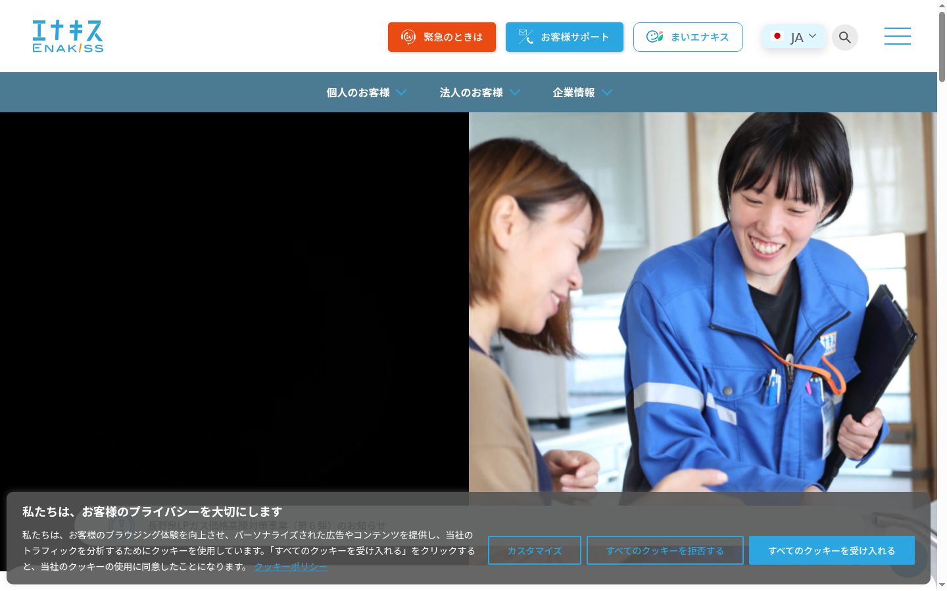Open the search magnifier icon
The height and width of the screenshot is (591, 947).
(x=845, y=37)
